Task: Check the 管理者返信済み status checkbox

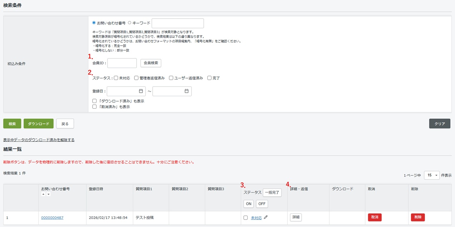Action: (x=137, y=78)
